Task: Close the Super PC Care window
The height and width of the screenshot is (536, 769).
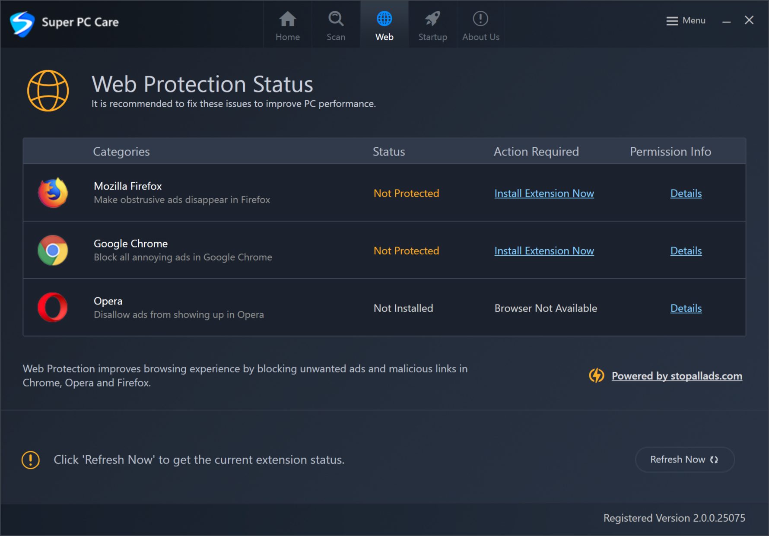Action: pos(749,20)
